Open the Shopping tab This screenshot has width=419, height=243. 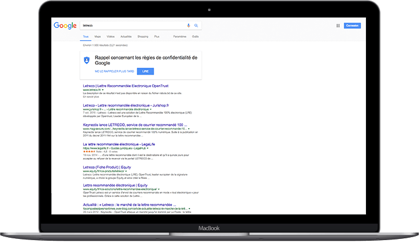click(x=143, y=37)
